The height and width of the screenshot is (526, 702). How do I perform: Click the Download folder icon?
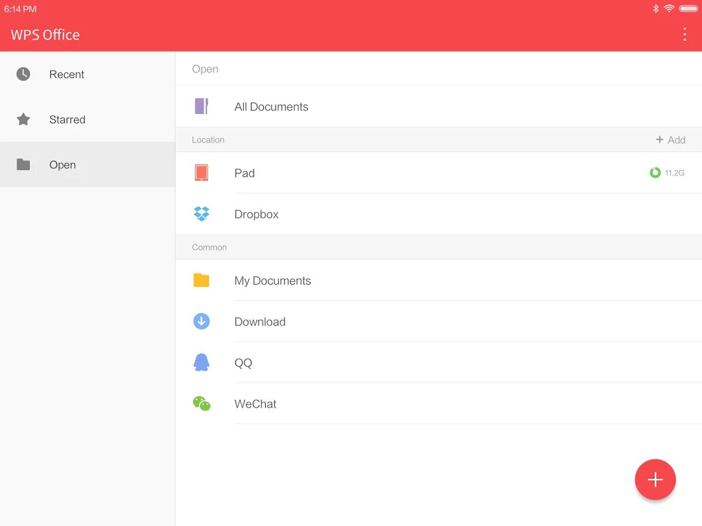point(201,321)
